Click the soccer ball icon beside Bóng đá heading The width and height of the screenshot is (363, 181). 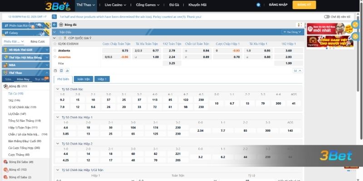click(61, 25)
